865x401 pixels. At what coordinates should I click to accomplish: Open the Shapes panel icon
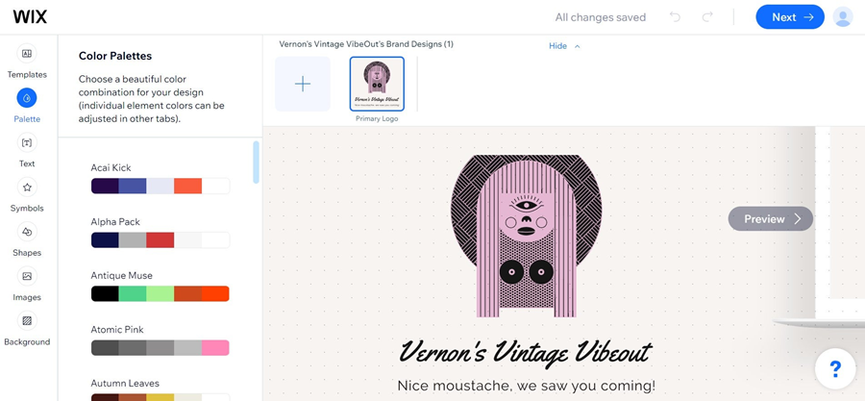click(x=27, y=232)
